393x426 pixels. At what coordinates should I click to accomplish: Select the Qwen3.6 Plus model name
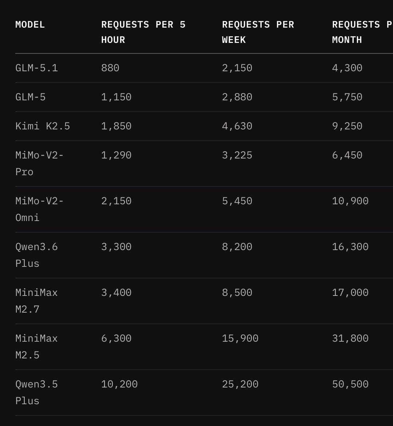(x=36, y=255)
